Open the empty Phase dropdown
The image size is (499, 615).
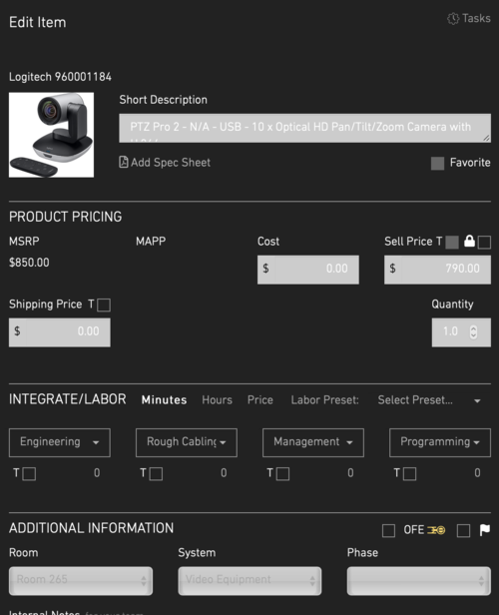[418, 580]
